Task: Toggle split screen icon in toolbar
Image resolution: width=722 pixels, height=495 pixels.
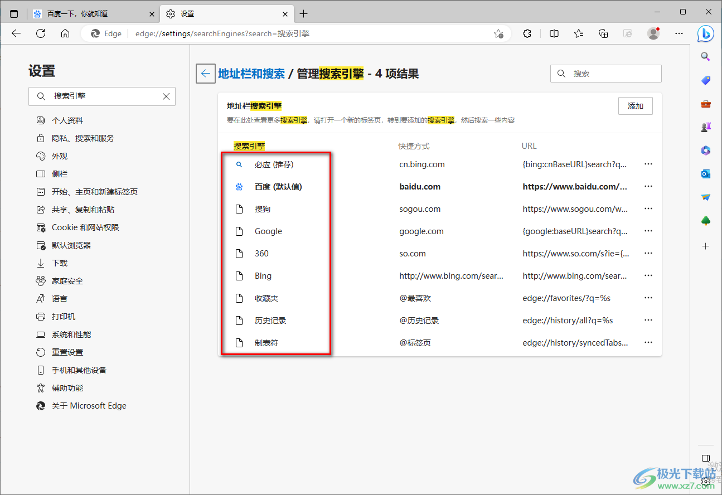Action: [554, 33]
